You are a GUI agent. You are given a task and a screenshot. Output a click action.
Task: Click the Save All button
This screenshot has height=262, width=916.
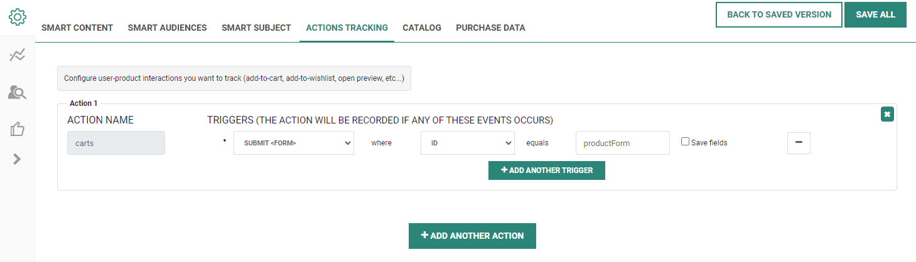point(875,15)
